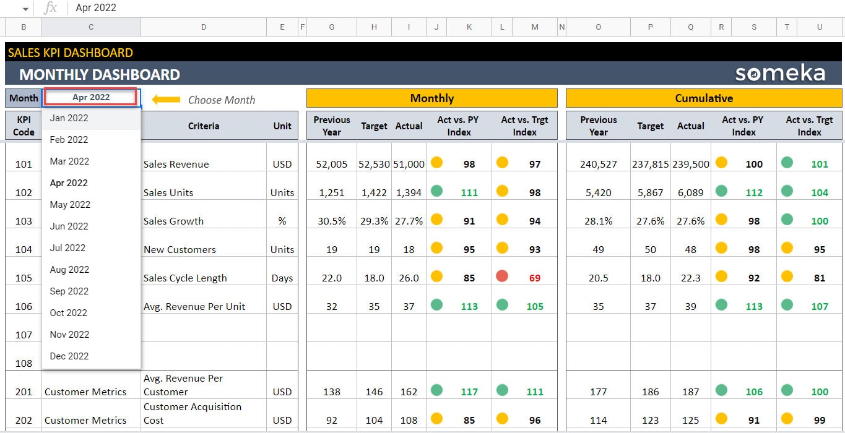Image resolution: width=845 pixels, height=433 pixels.
Task: Click the Someka logo
Action: click(x=780, y=74)
